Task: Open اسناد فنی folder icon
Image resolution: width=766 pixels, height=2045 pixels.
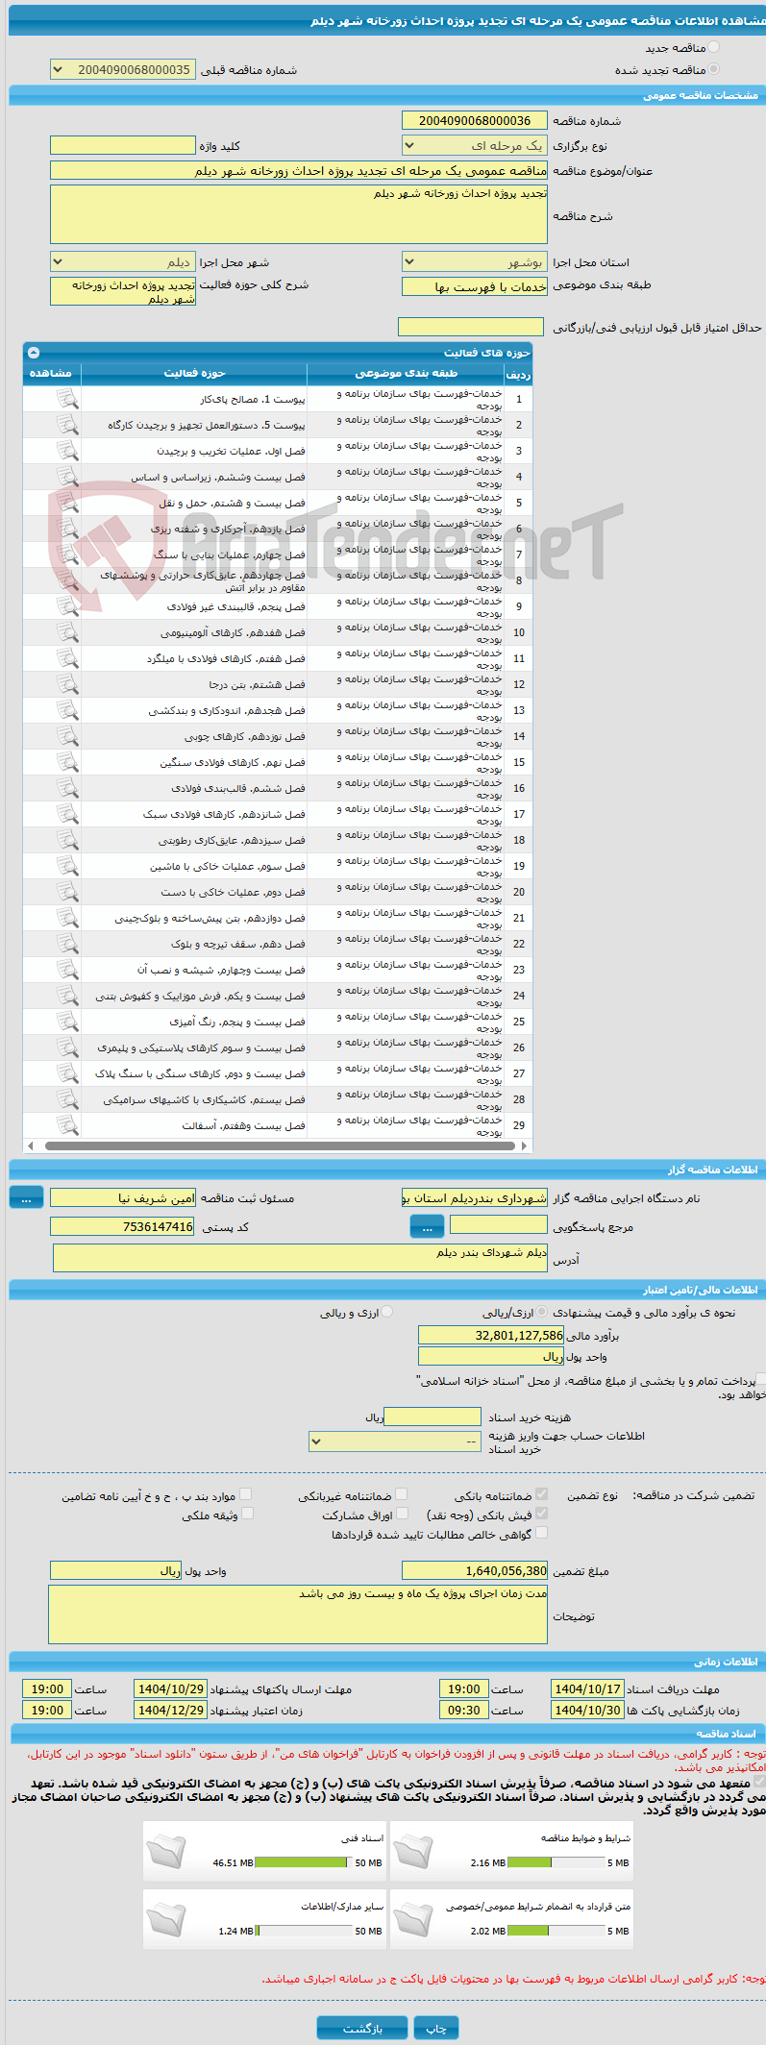Action: pyautogui.click(x=166, y=1852)
